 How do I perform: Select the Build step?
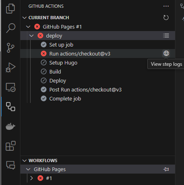tap(55, 72)
